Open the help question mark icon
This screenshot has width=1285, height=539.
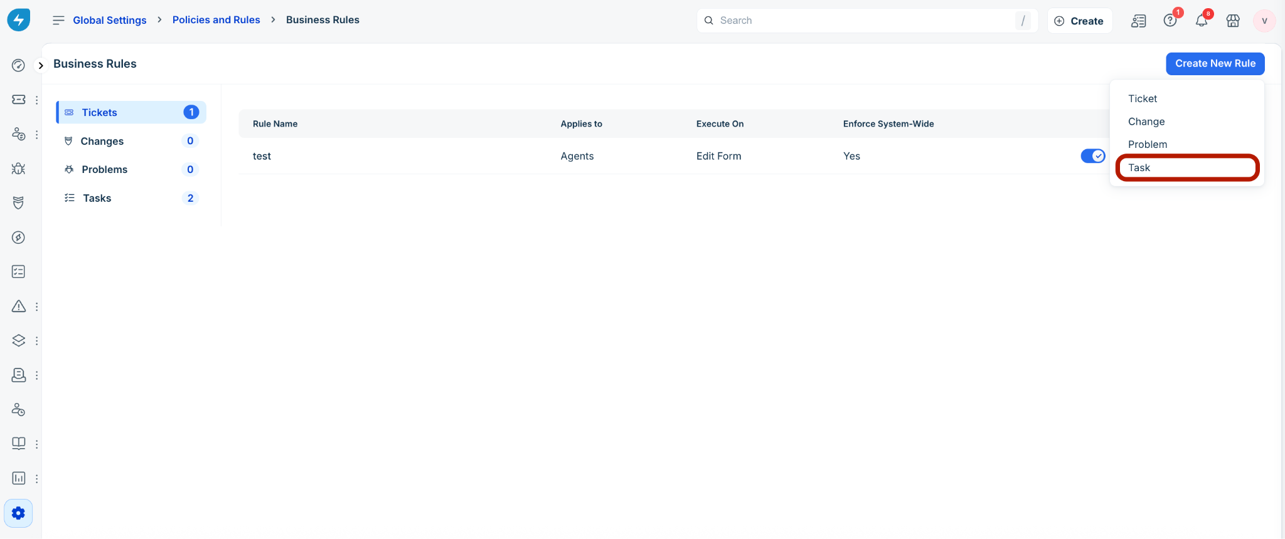coord(1170,21)
